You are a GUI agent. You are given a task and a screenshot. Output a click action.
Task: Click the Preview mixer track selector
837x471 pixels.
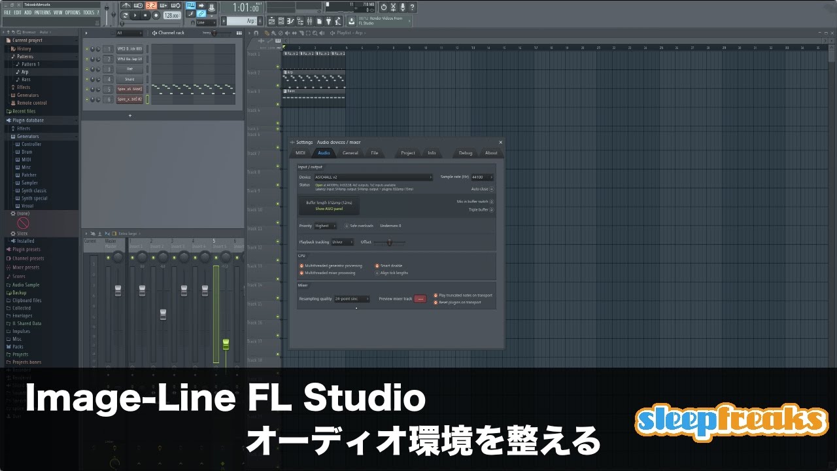(420, 299)
